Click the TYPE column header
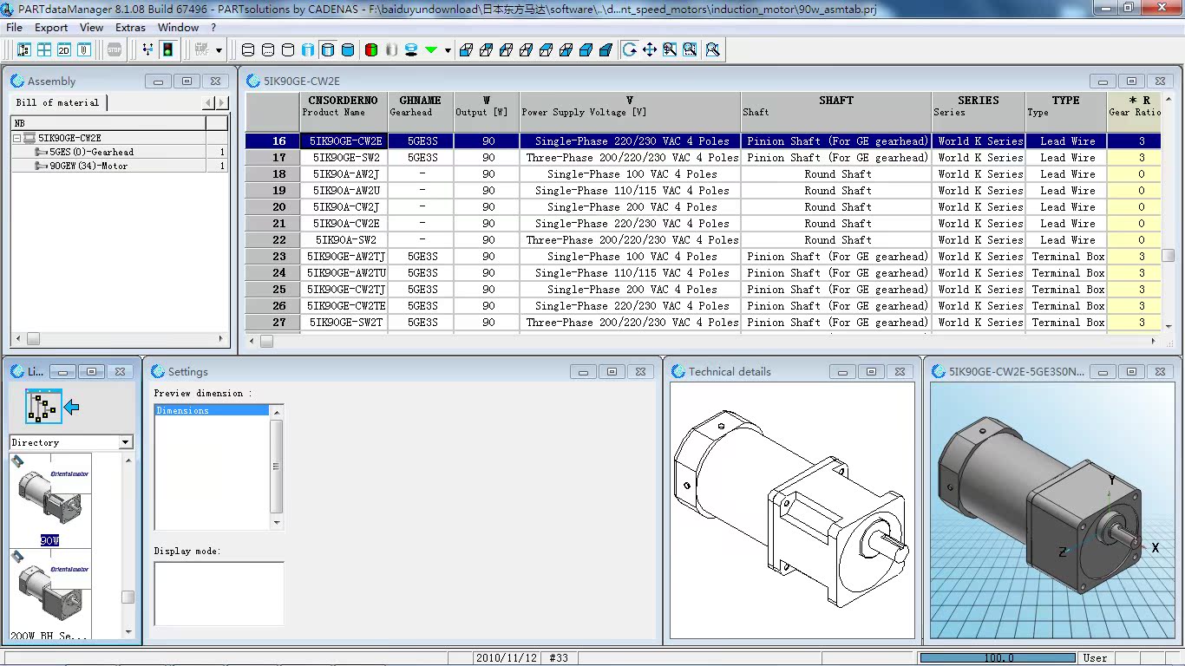Viewport: 1185px width, 666px height. coord(1066,112)
